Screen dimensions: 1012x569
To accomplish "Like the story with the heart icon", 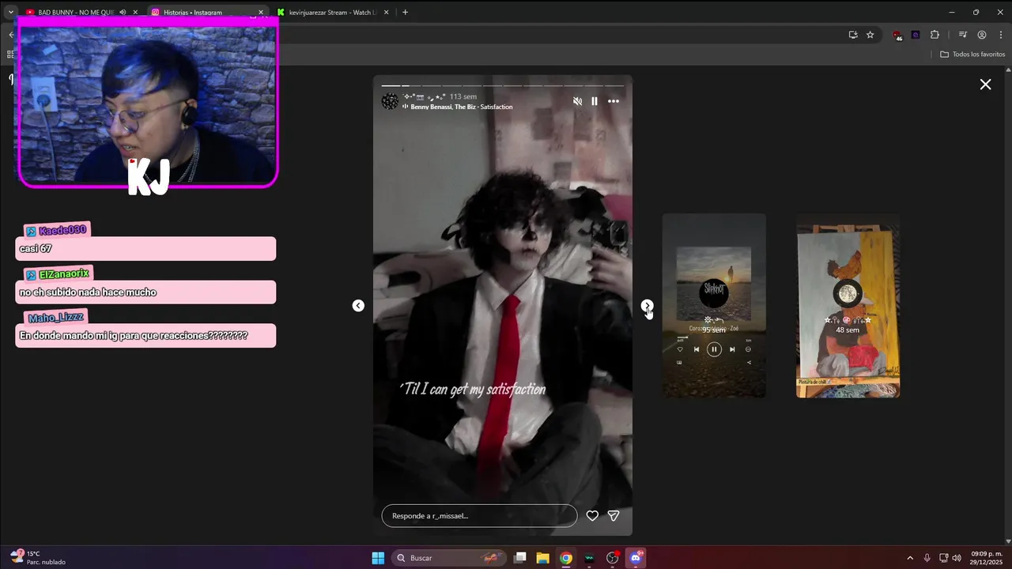I will tap(592, 515).
